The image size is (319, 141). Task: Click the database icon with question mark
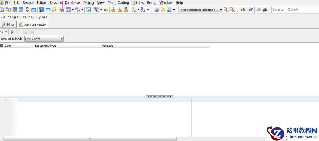(126, 10)
